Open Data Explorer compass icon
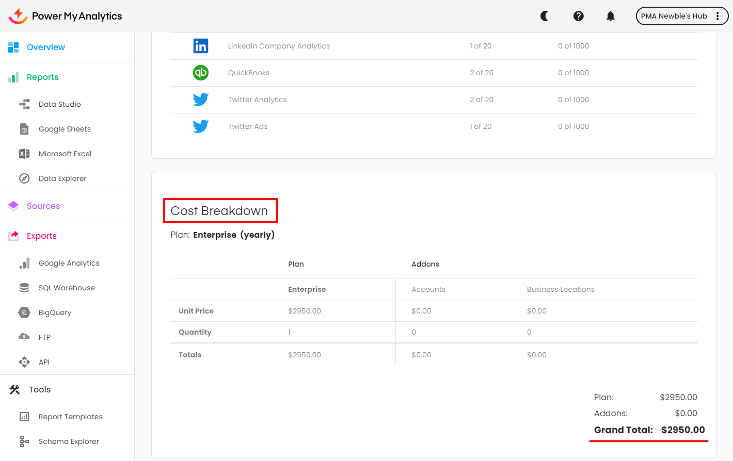Viewport: 733px width, 461px height. pyautogui.click(x=24, y=178)
